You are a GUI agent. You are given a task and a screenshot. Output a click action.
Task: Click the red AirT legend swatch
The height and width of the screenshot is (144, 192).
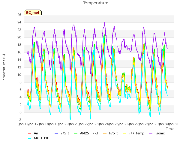[x=29, y=134]
